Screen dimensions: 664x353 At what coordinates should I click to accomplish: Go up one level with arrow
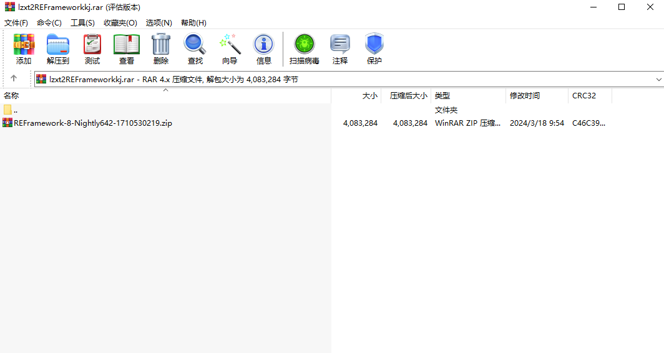point(14,78)
